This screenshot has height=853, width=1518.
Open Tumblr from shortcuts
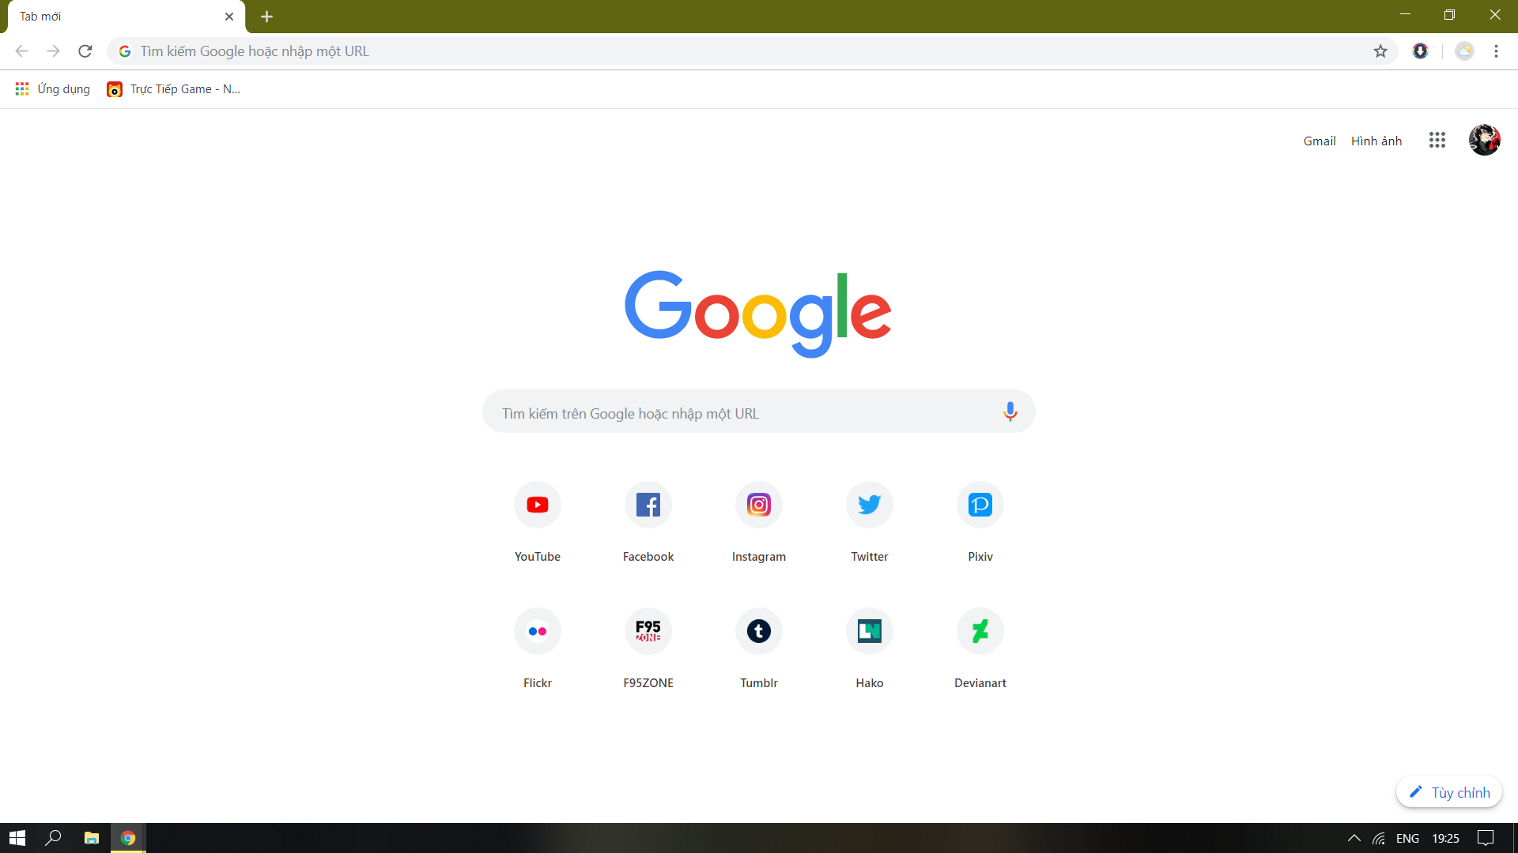coord(759,630)
